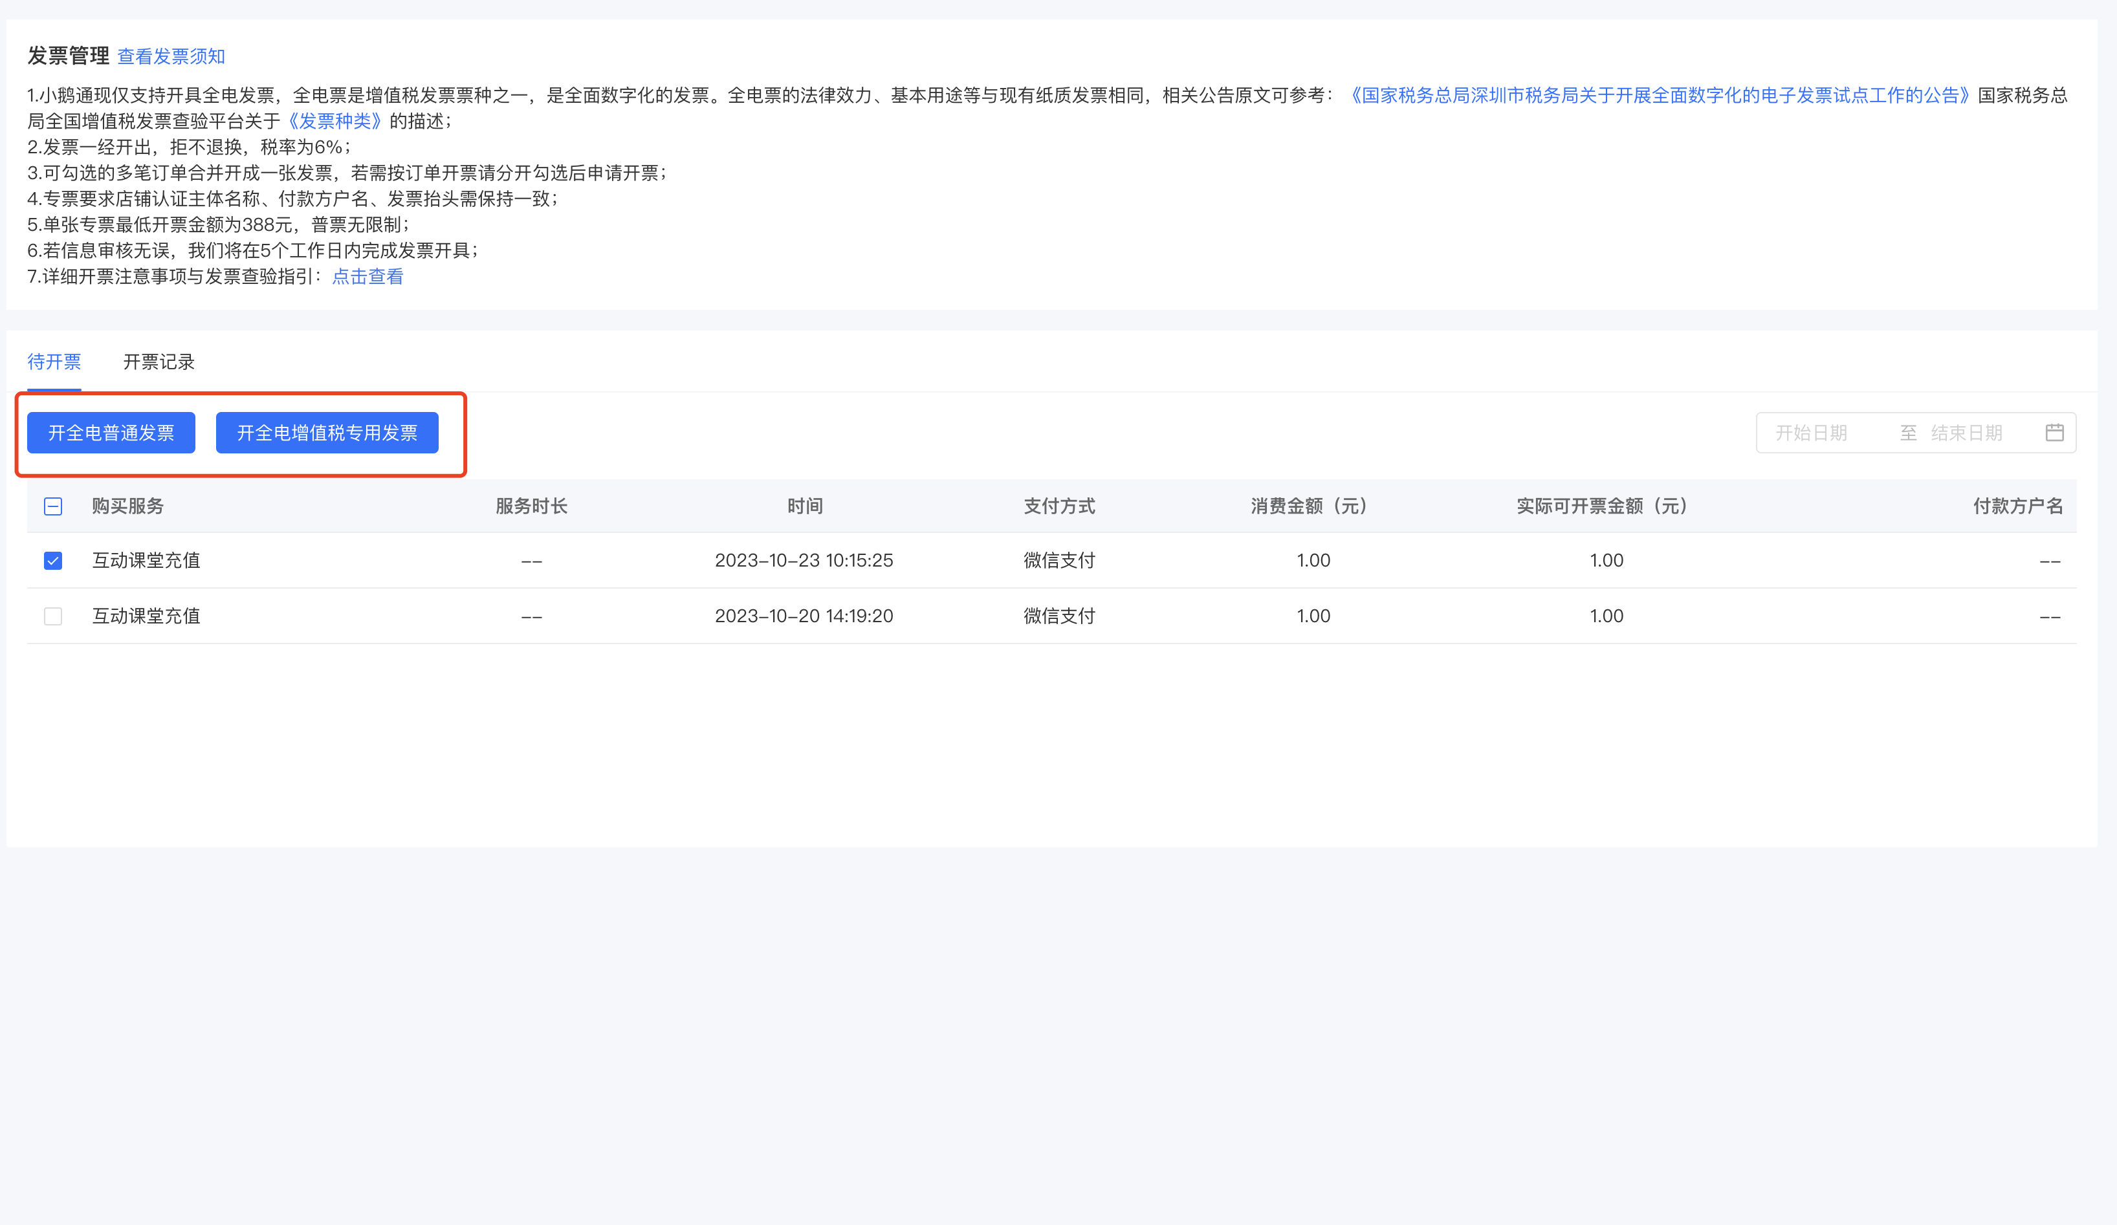Viewport: 2117px width, 1225px height.
Task: Click the 服务时长 column header
Action: 532,506
